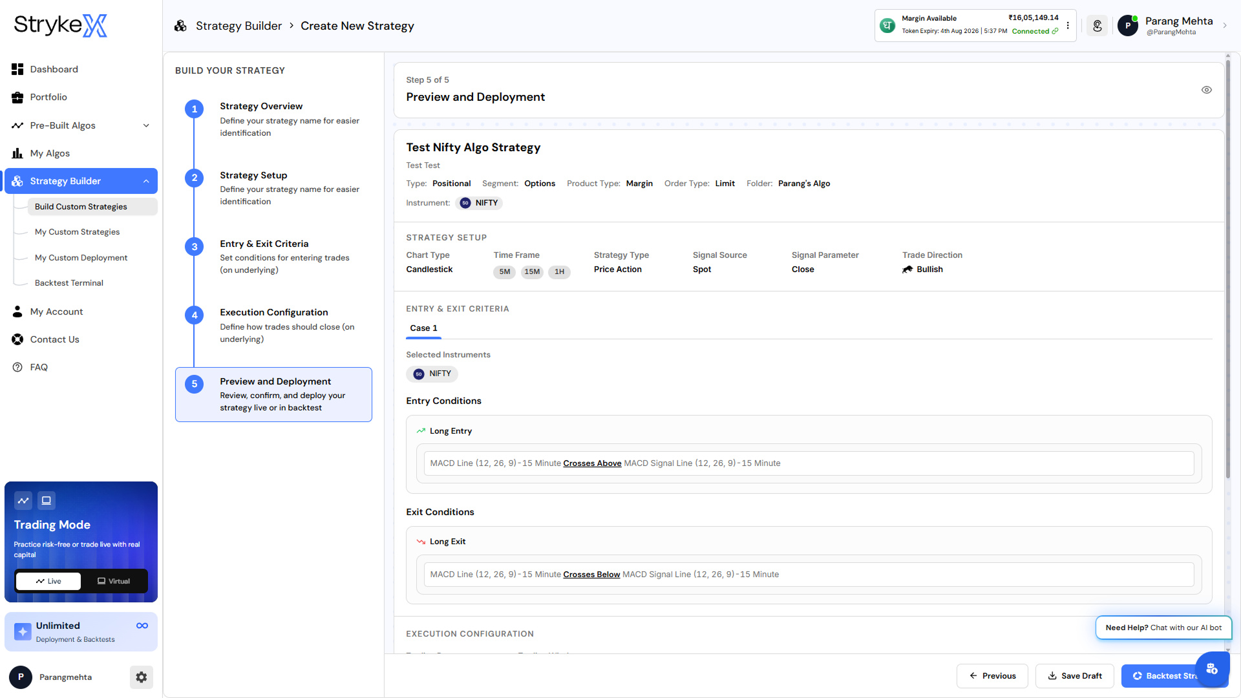
Task: Open the three-dot menu in margin widget
Action: point(1068,26)
